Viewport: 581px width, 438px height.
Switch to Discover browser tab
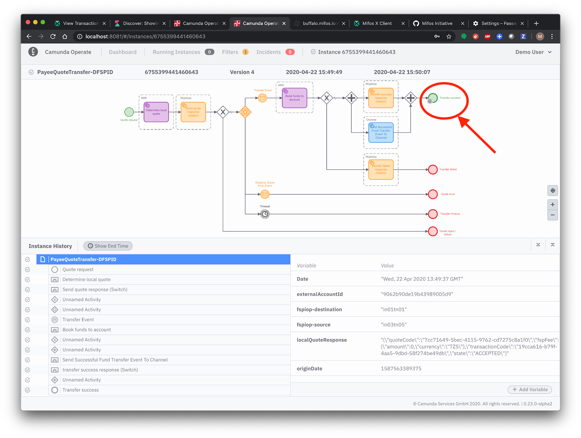point(140,23)
